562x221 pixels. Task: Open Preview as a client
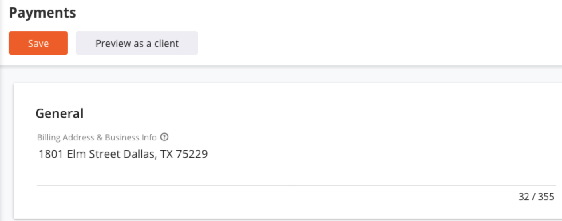137,43
